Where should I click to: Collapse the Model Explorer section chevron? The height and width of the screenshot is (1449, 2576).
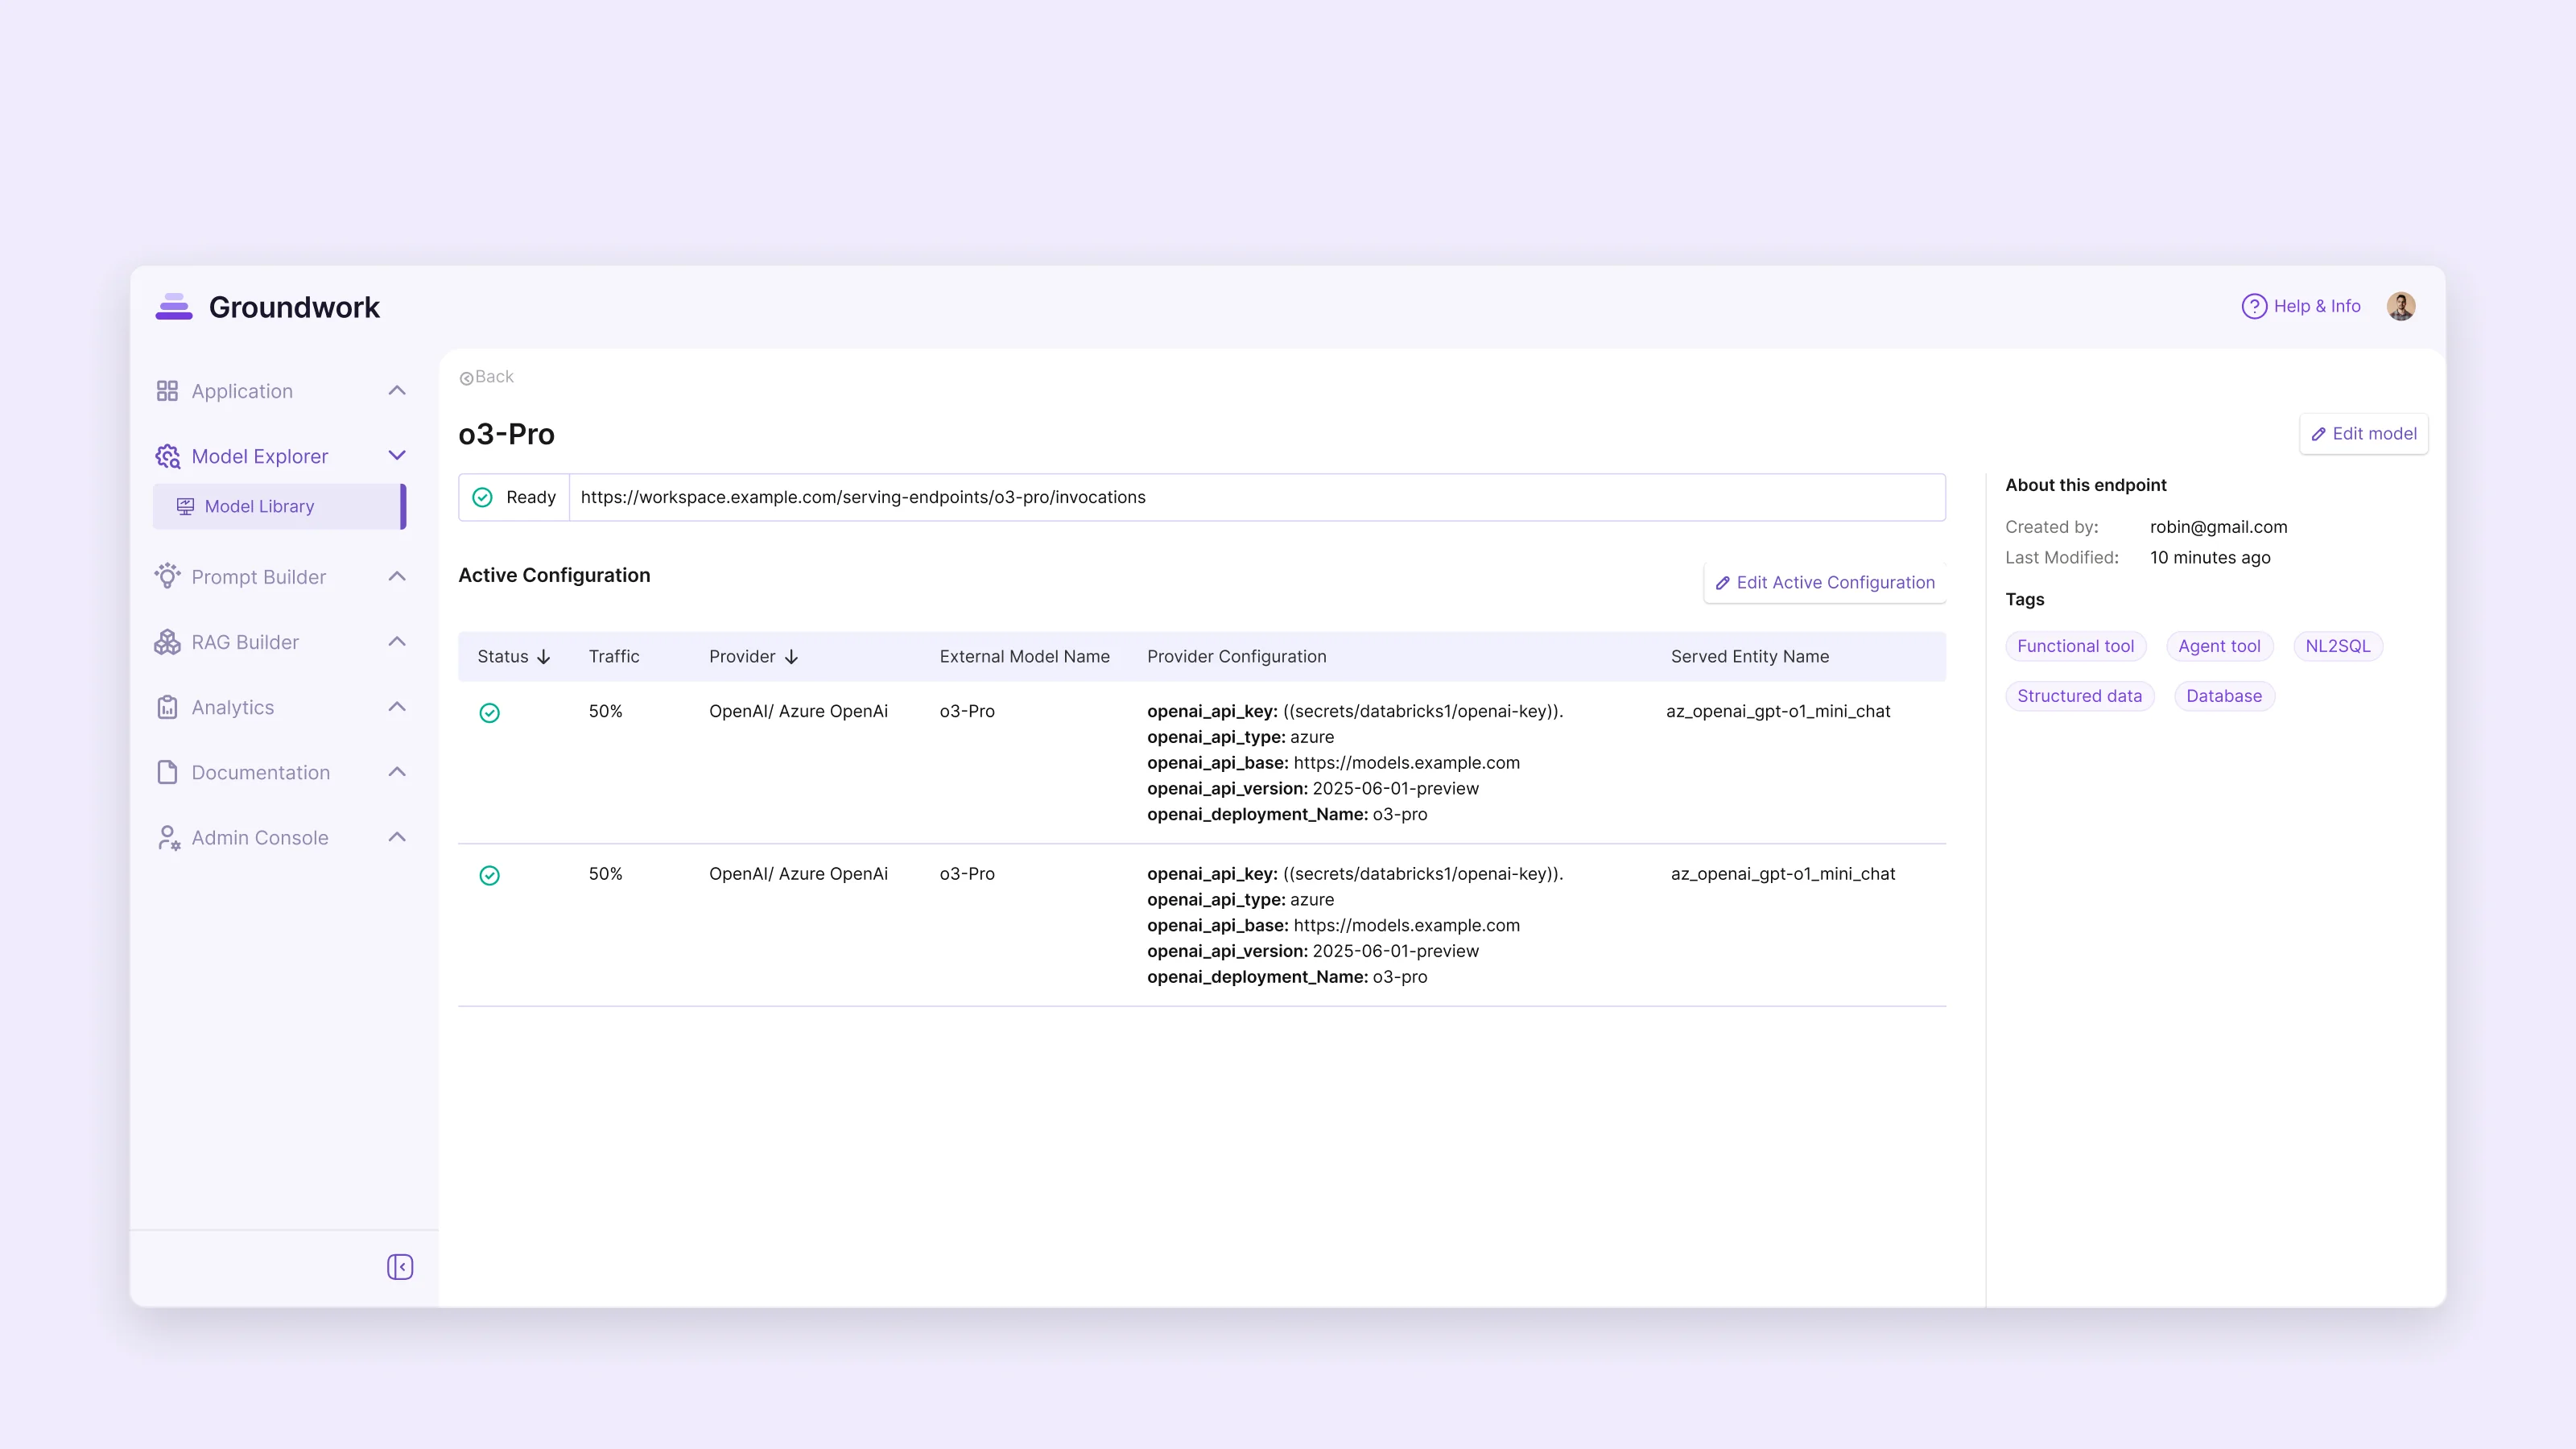[x=397, y=455]
